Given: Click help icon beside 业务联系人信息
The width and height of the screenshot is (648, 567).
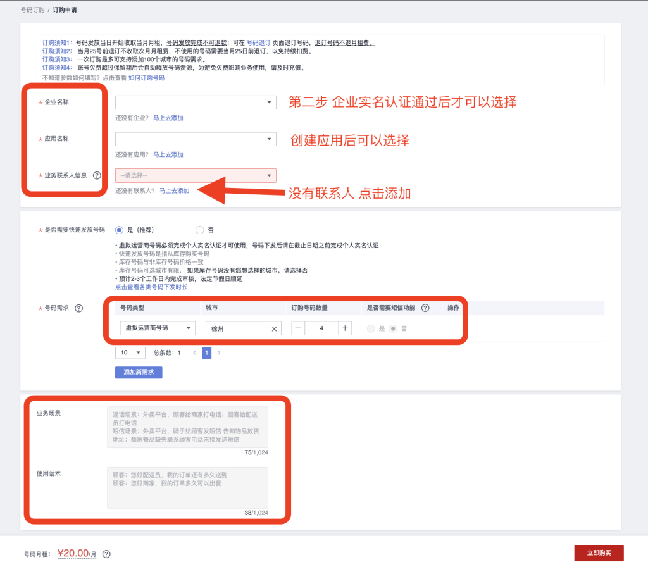Looking at the screenshot, I should pos(97,175).
